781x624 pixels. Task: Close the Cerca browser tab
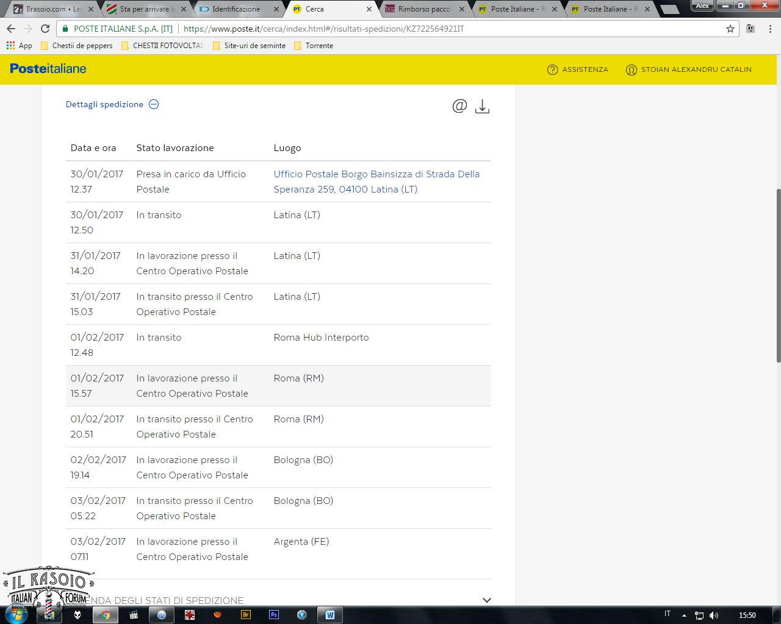369,9
